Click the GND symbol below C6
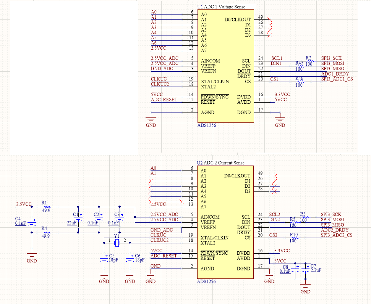The height and width of the screenshot is (304, 371). point(130,278)
